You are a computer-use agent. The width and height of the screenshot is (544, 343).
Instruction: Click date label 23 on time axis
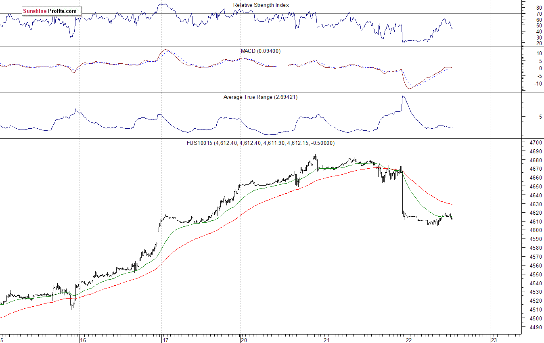coord(494,340)
